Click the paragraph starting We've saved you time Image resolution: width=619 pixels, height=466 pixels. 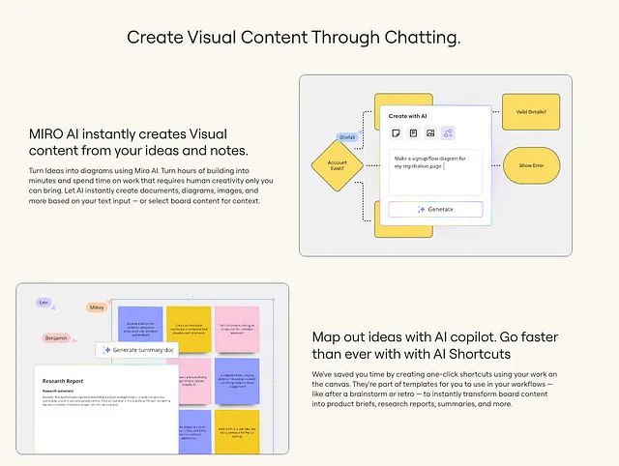tap(434, 389)
